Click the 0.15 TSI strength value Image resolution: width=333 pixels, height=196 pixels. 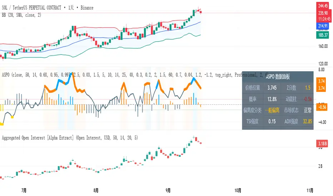point(272,122)
